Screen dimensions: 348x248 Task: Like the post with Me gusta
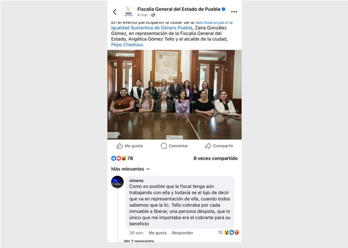(130, 146)
